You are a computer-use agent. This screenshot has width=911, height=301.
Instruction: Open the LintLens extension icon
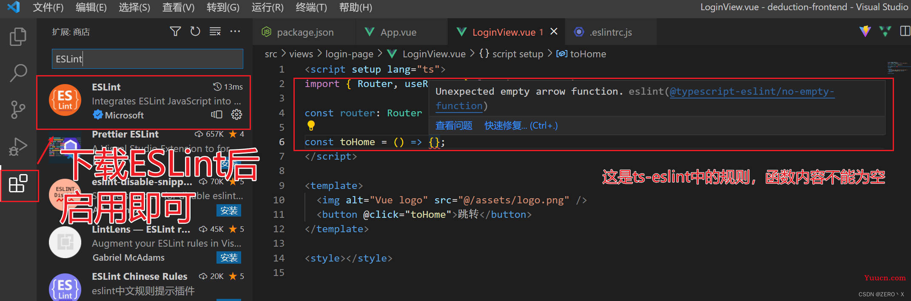65,242
